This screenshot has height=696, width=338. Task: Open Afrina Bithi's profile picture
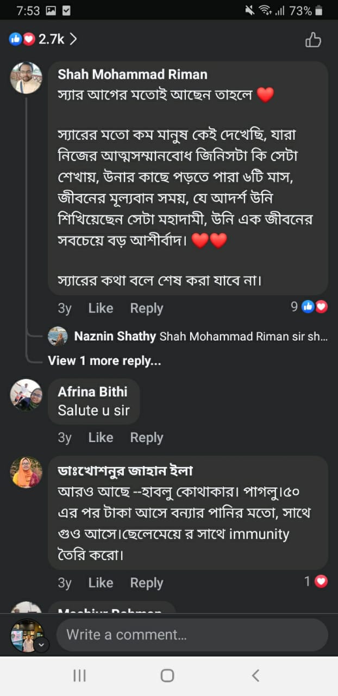point(26,395)
